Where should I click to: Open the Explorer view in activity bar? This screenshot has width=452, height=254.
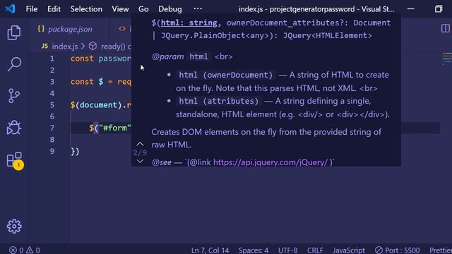click(14, 32)
